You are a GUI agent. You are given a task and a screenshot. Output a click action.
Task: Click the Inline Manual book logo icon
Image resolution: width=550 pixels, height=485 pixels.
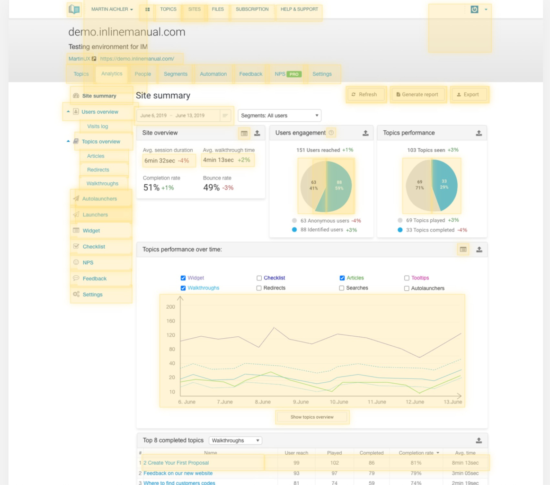tap(74, 9)
